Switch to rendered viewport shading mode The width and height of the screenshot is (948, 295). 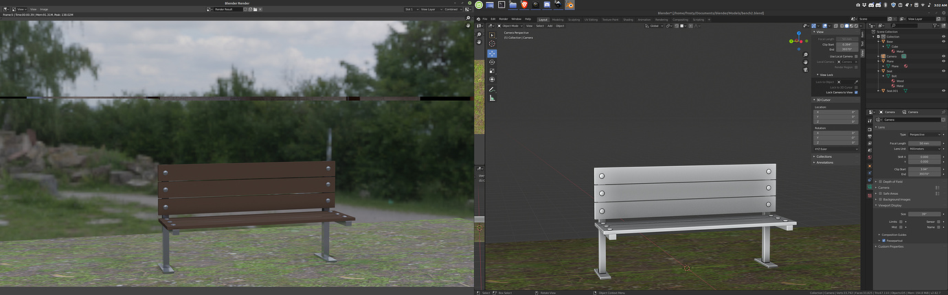[x=856, y=26]
